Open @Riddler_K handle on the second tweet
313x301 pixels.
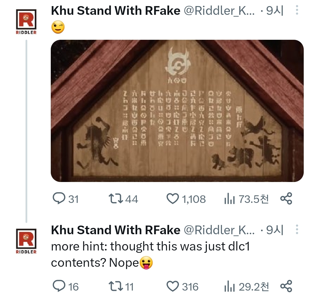[219, 230]
